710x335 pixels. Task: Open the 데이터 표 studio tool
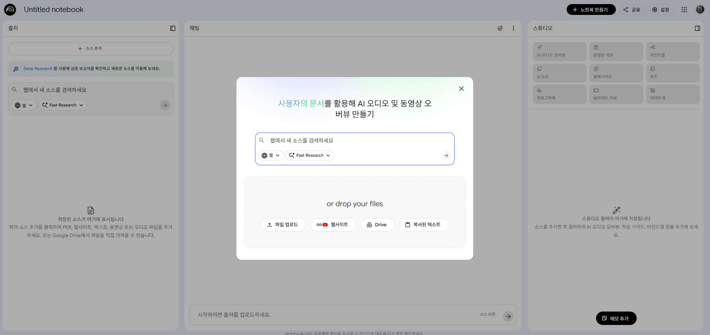pos(672,94)
